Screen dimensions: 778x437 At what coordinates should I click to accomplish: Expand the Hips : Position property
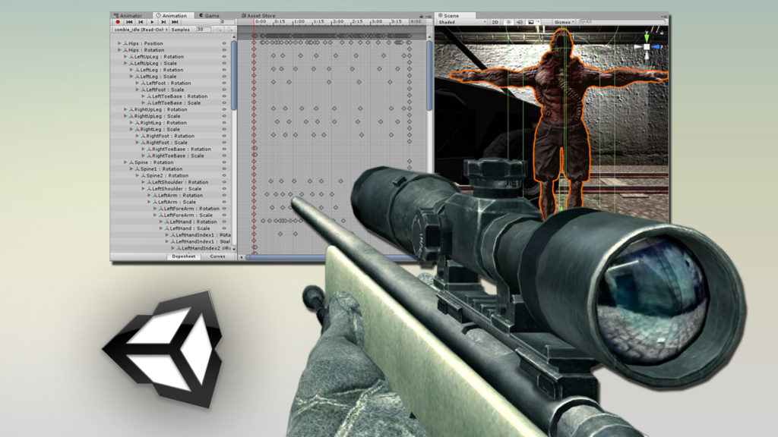pyautogui.click(x=119, y=43)
